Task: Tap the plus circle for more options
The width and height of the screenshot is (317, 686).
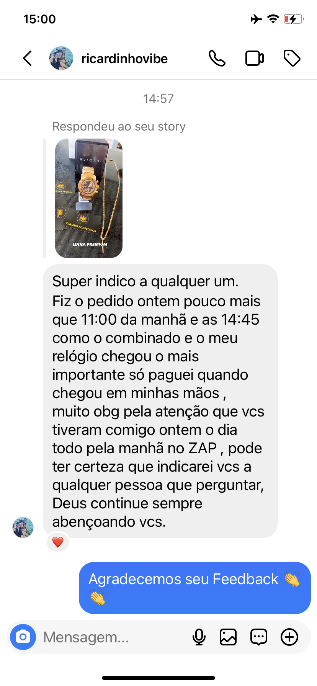Action: tap(289, 637)
